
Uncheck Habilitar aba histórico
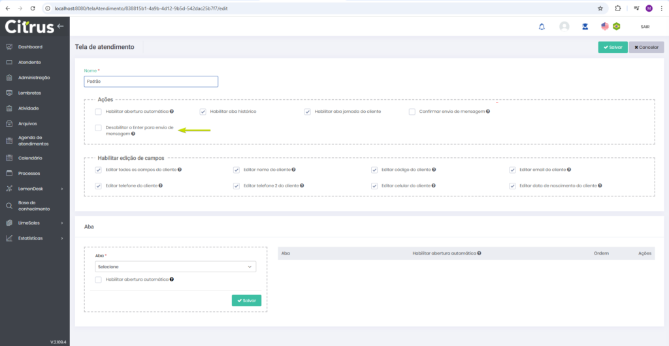(203, 112)
